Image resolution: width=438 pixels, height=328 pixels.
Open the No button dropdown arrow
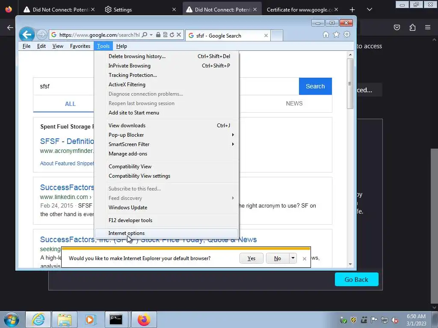[293, 258]
